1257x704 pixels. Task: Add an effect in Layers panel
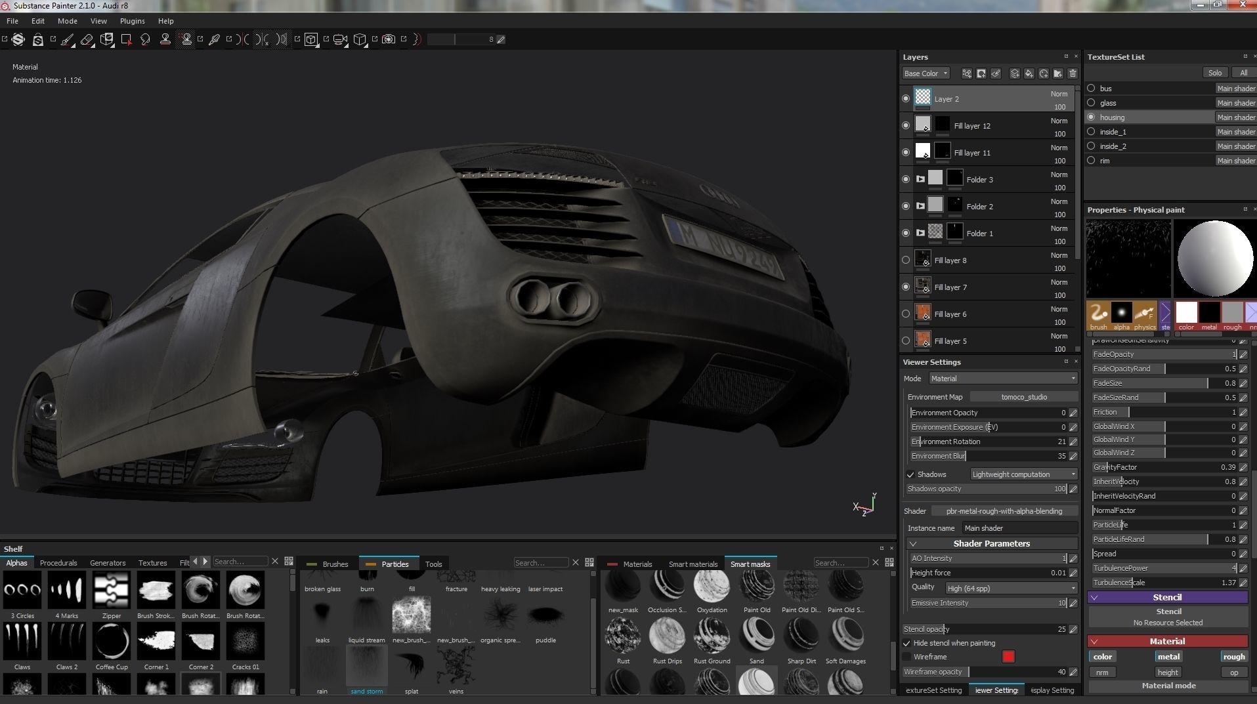[967, 73]
